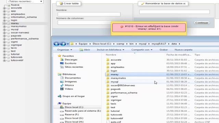Click Abrir in Explorer toolbar
Viewport: 219px width, 123px height.
coord(85,50)
